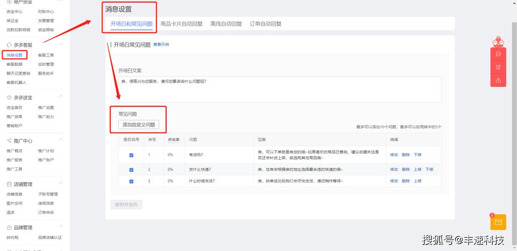Open 品牌店铺认证 in sidebar

tap(50, 237)
